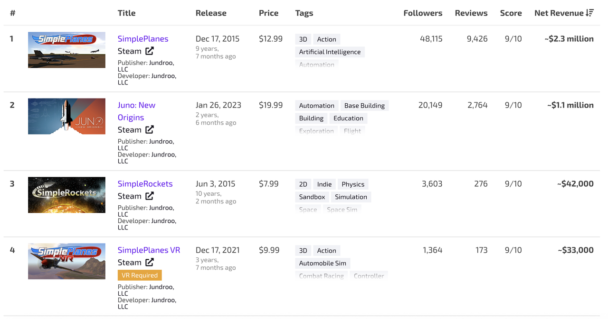Click the 9,426 reviews value
Viewport: 608px width, 319px height.
coord(477,39)
